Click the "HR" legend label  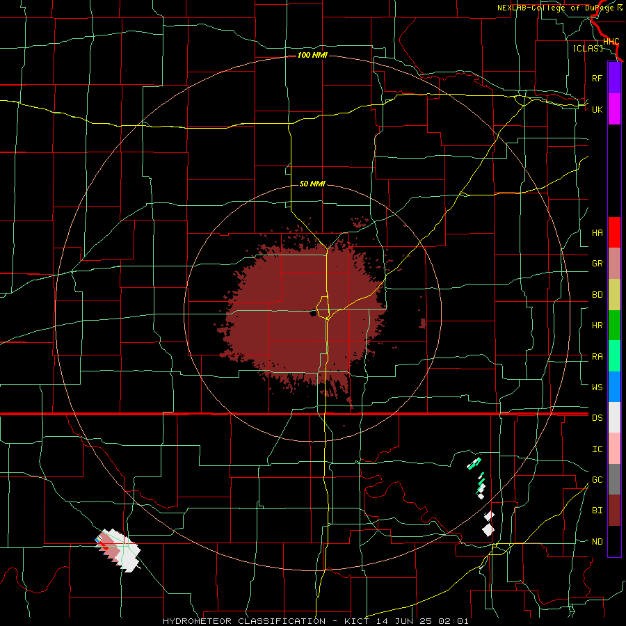pos(597,326)
